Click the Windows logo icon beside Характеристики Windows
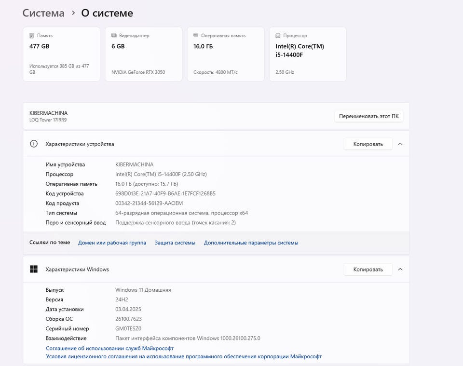The image size is (463, 366). pyautogui.click(x=34, y=269)
